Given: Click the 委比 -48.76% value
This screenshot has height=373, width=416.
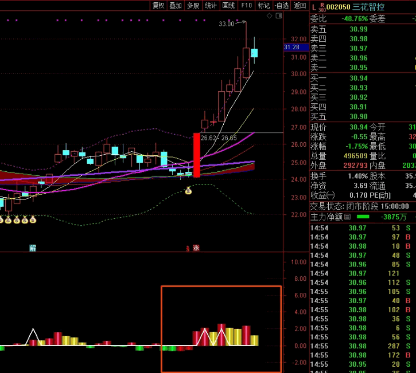Looking at the screenshot, I should click(x=355, y=19).
